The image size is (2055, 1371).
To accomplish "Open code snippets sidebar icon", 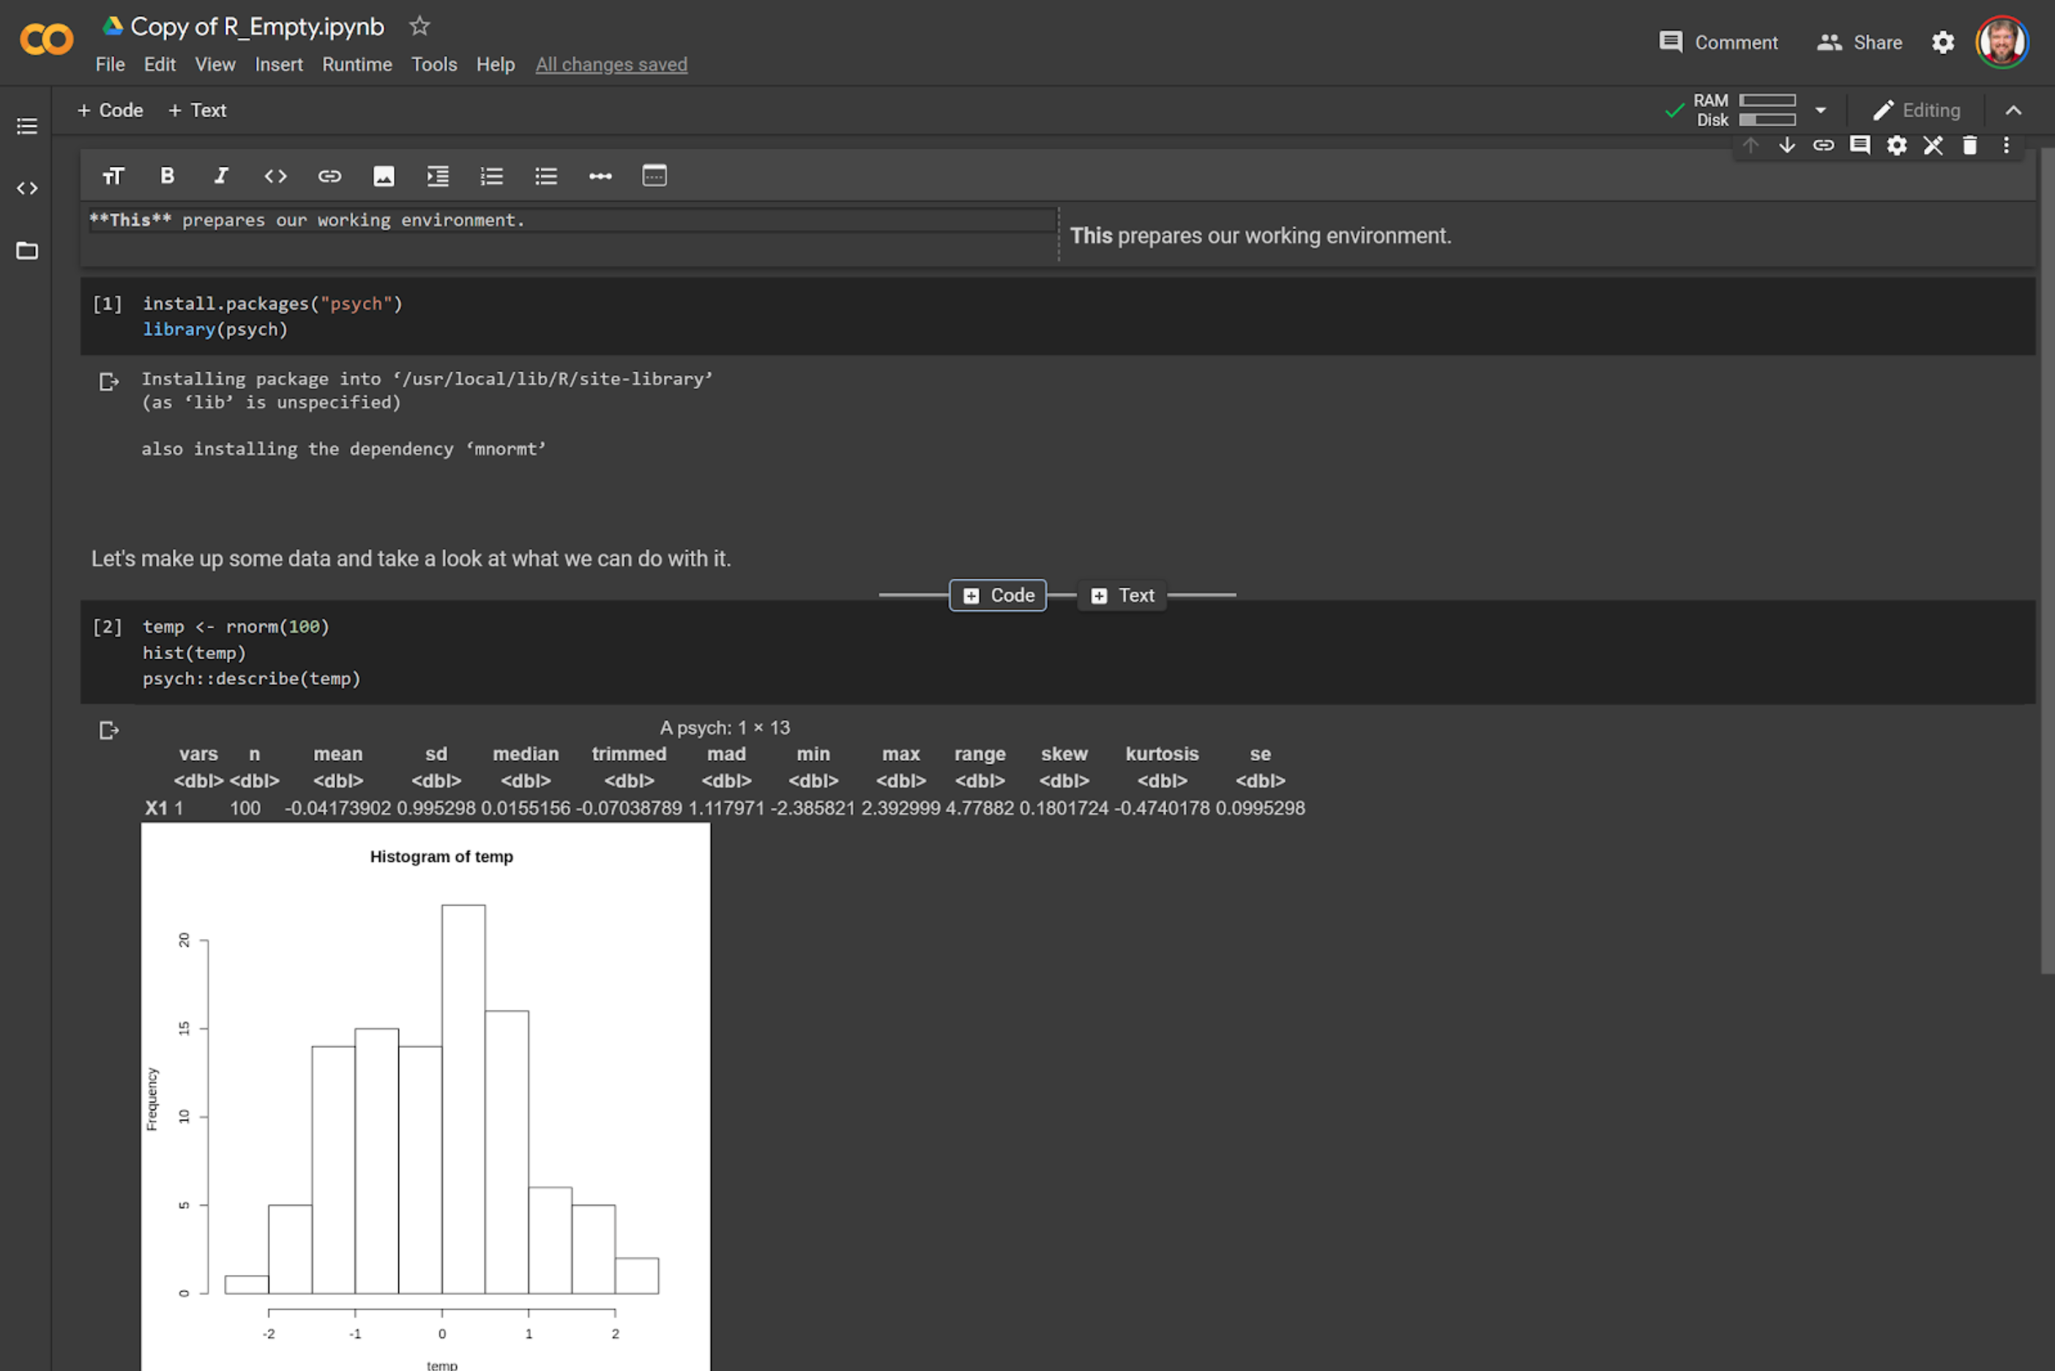I will tap(27, 188).
